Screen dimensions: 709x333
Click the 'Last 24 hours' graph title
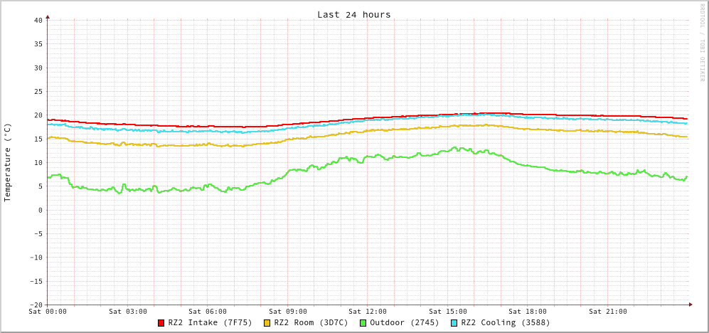tap(353, 14)
